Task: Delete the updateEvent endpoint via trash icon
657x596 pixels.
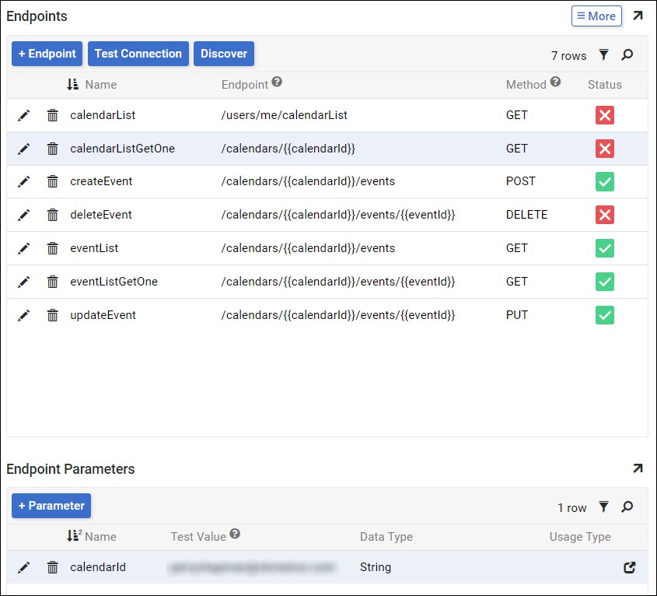Action: pyautogui.click(x=52, y=315)
